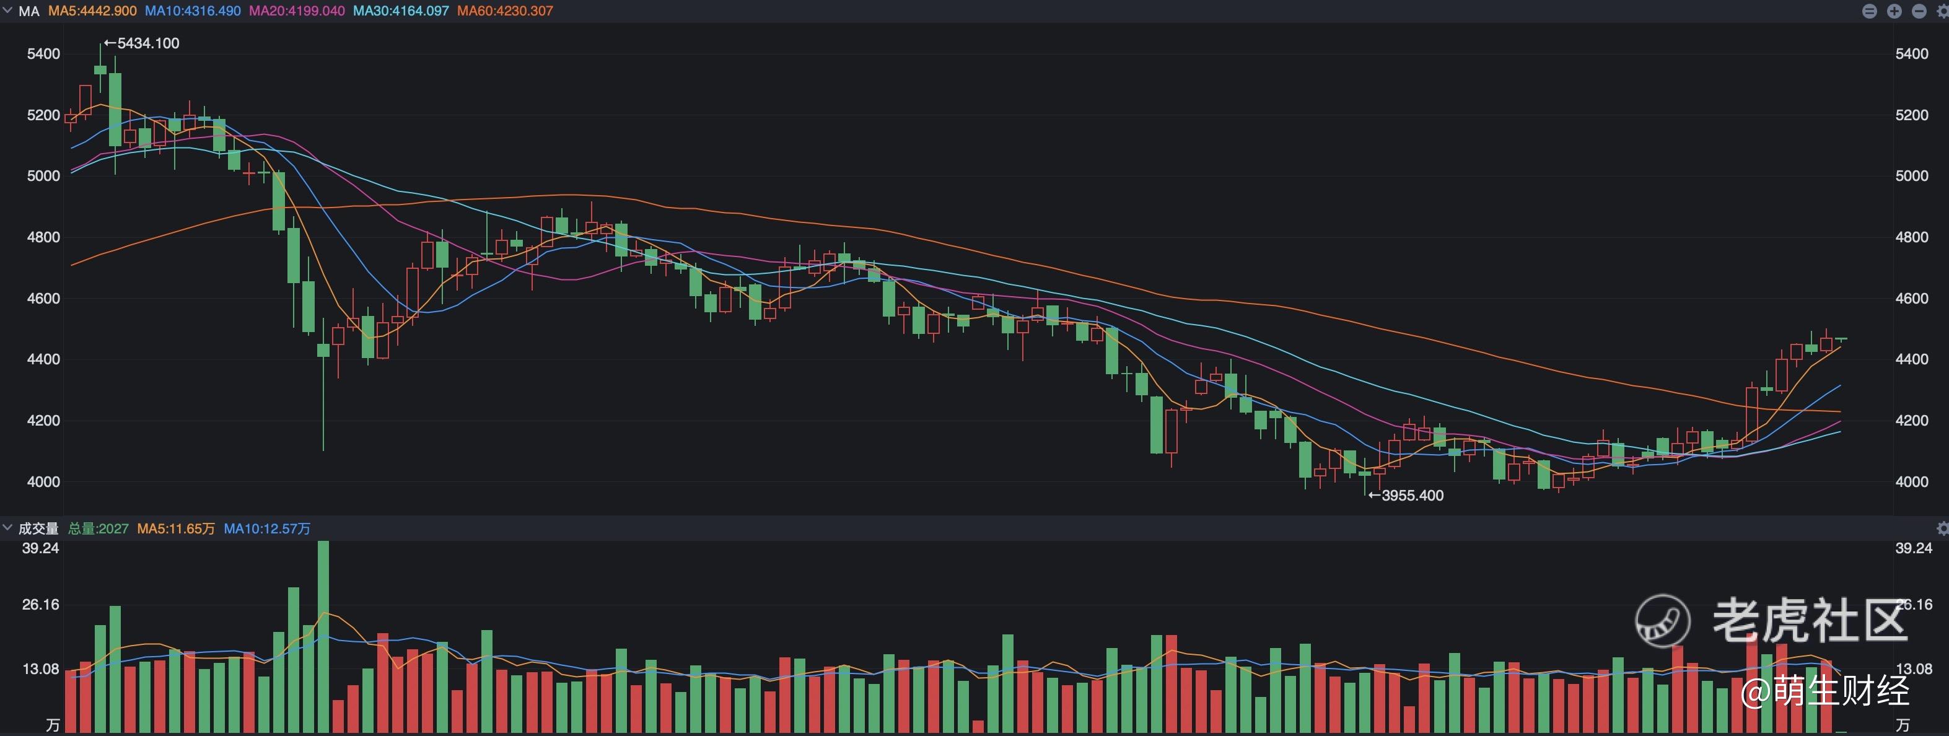
Task: Click 5000 on the left price axis
Action: tap(43, 175)
